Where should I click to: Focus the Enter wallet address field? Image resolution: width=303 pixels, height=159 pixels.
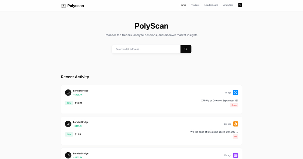click(146, 49)
